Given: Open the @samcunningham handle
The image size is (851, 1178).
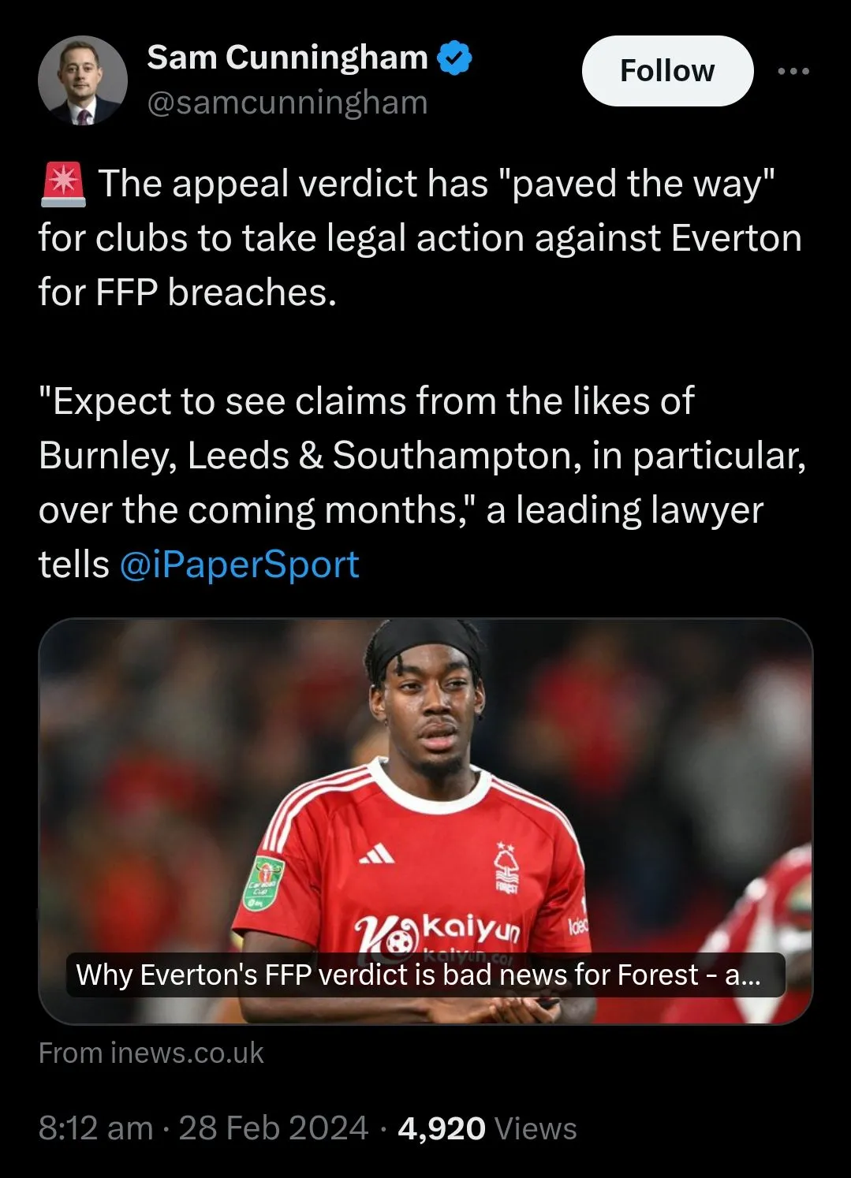Looking at the screenshot, I should point(288,103).
